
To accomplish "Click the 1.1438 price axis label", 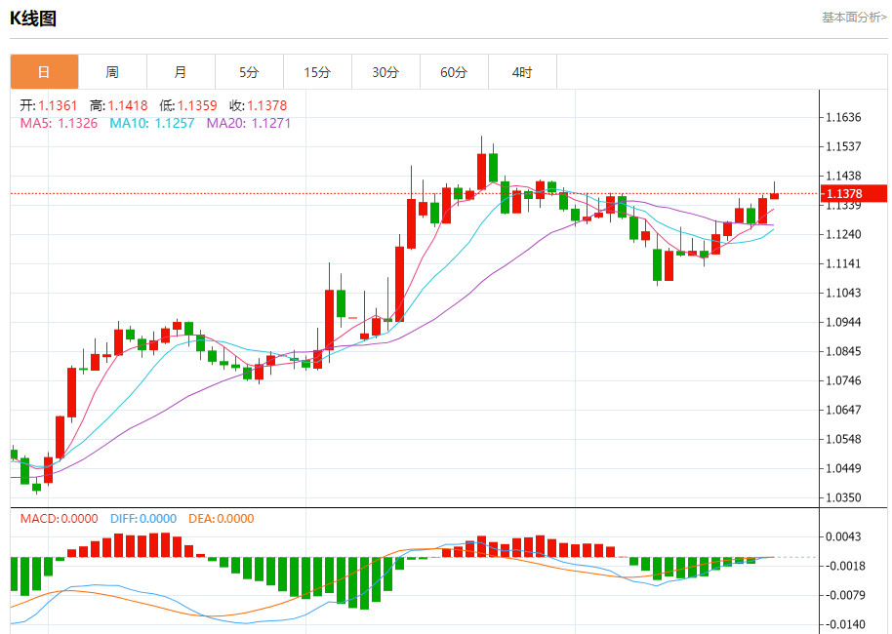I will tap(843, 177).
